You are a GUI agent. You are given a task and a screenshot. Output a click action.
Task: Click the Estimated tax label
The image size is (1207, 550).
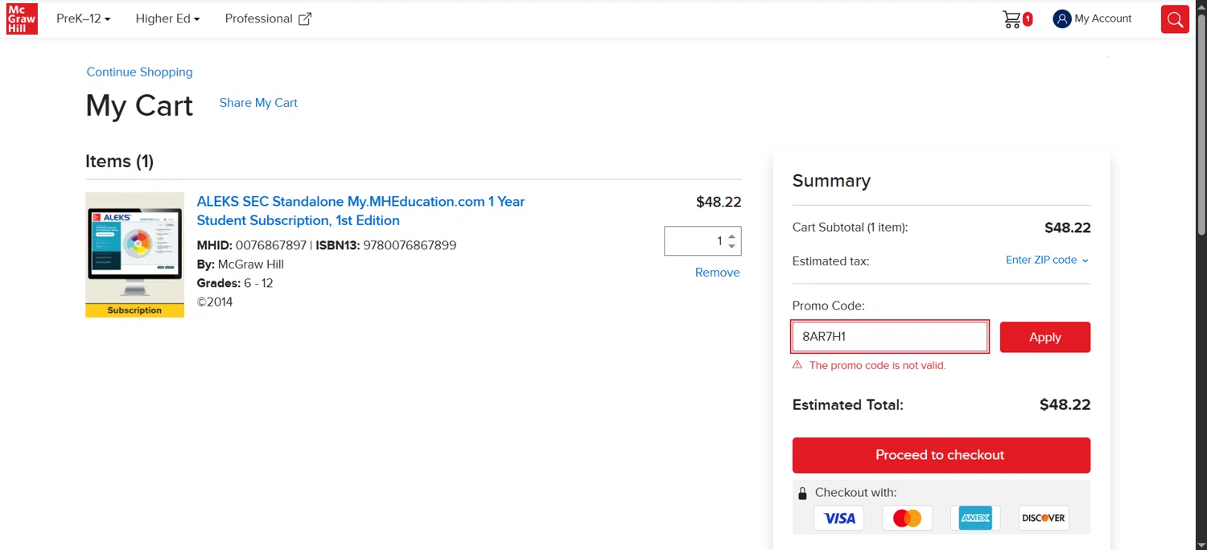pos(830,261)
